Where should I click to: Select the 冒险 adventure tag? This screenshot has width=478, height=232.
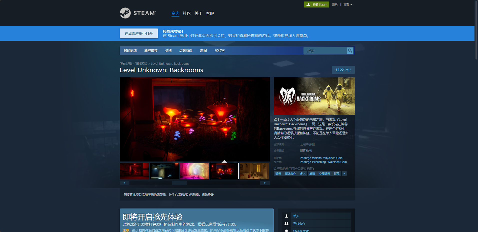pyautogui.click(x=336, y=173)
